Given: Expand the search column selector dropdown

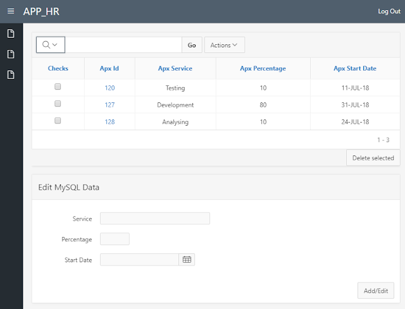Looking at the screenshot, I should click(x=51, y=45).
